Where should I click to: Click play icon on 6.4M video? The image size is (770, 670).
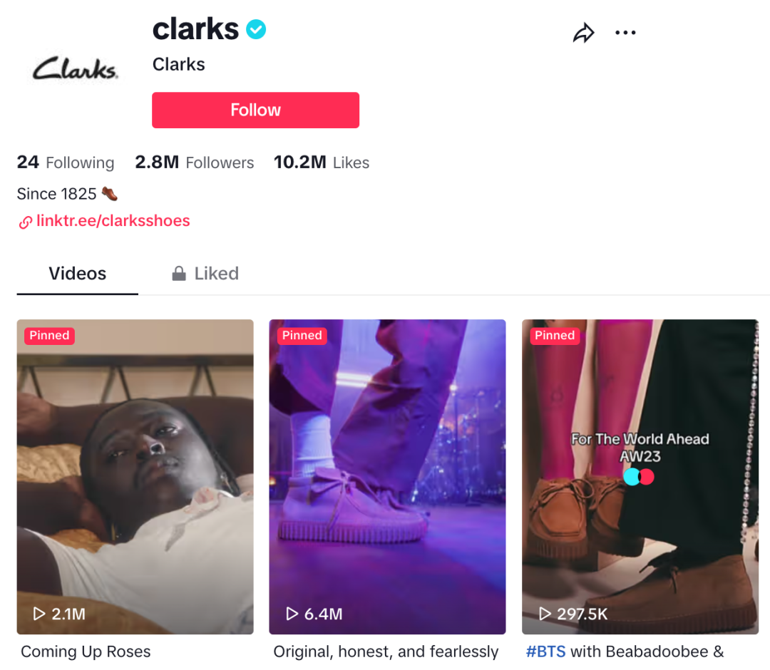click(292, 614)
